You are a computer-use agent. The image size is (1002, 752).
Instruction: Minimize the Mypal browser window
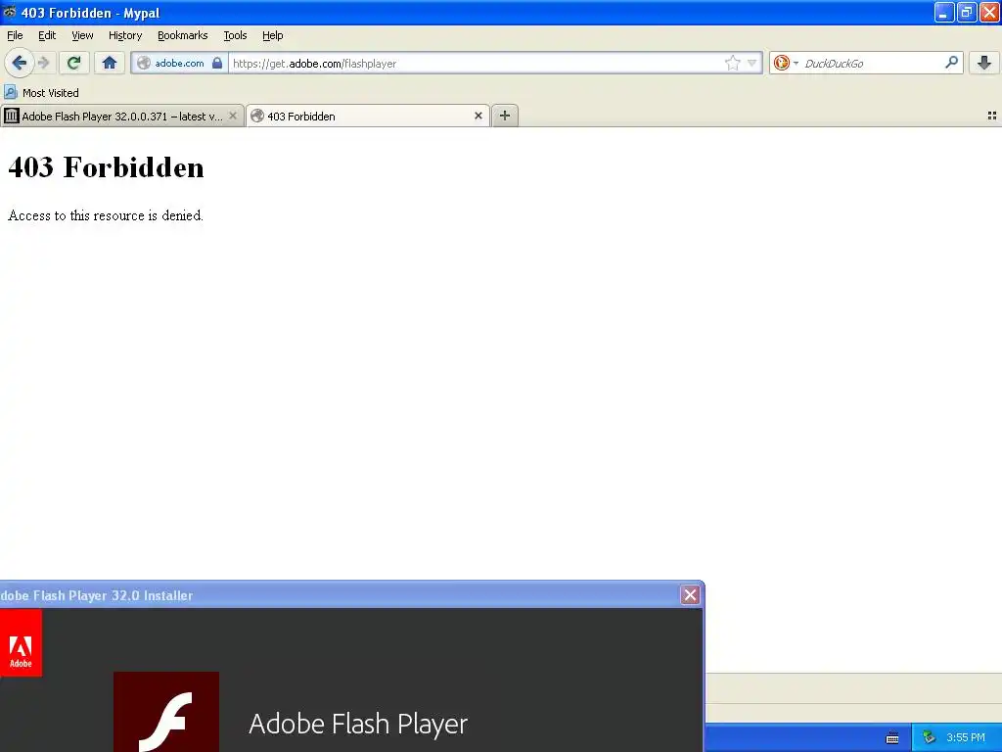[944, 13]
